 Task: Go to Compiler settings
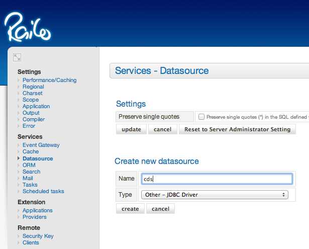pyautogui.click(x=34, y=119)
